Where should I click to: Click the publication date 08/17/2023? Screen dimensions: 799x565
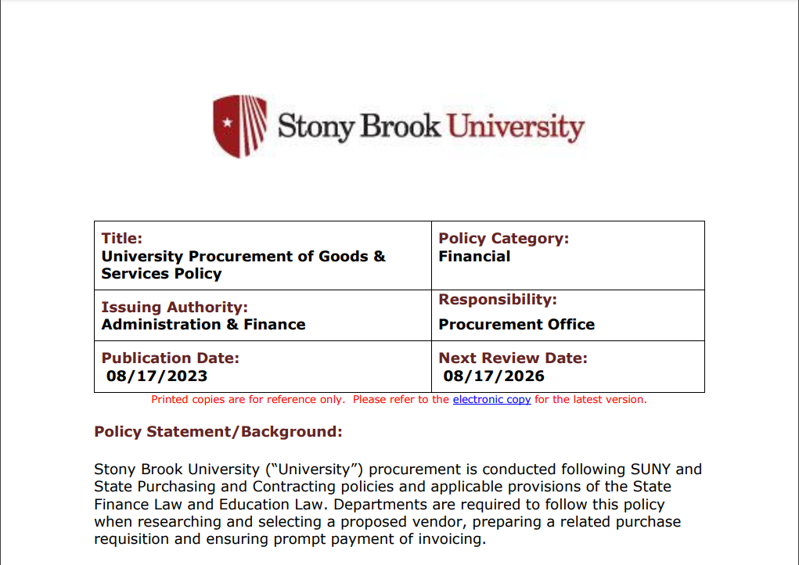[157, 376]
